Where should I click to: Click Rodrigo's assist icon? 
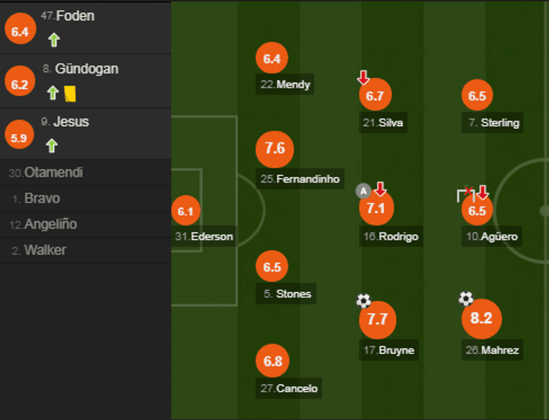pos(364,192)
